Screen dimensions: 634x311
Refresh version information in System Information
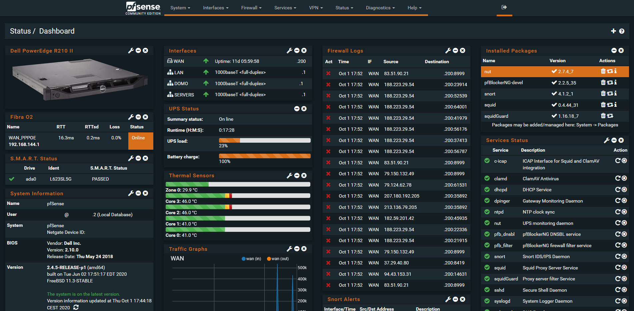coord(76,307)
